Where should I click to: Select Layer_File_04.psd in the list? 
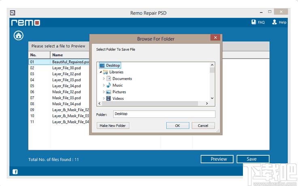[x=66, y=86]
